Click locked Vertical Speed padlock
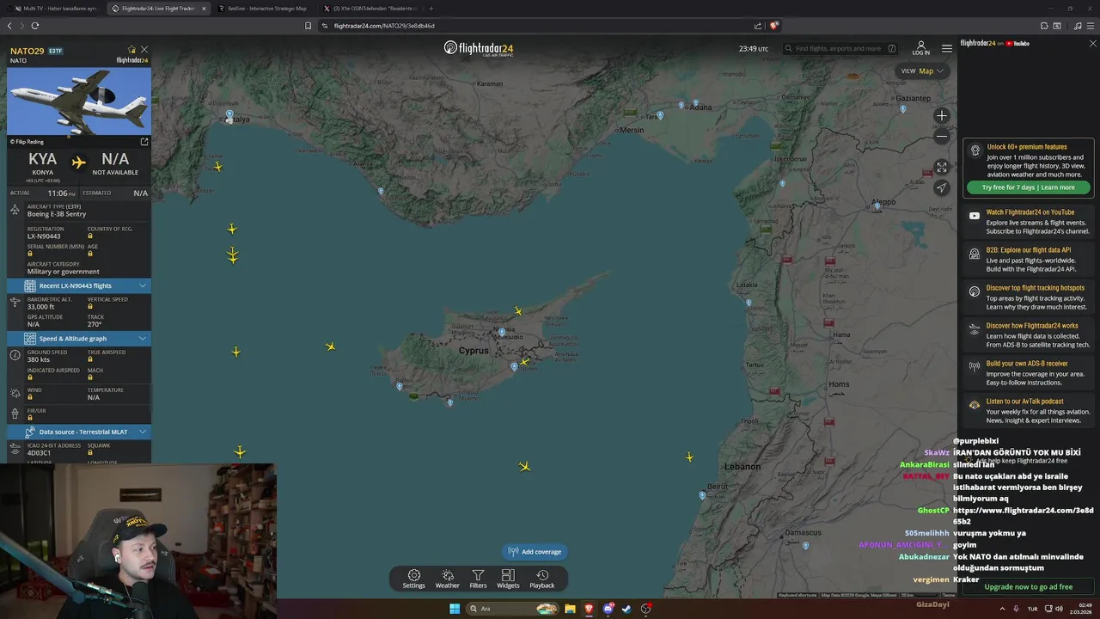The image size is (1100, 619). tap(90, 307)
